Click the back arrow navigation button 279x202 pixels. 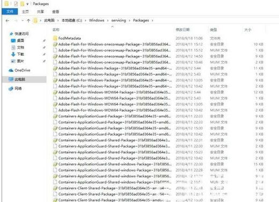(x=8, y=21)
